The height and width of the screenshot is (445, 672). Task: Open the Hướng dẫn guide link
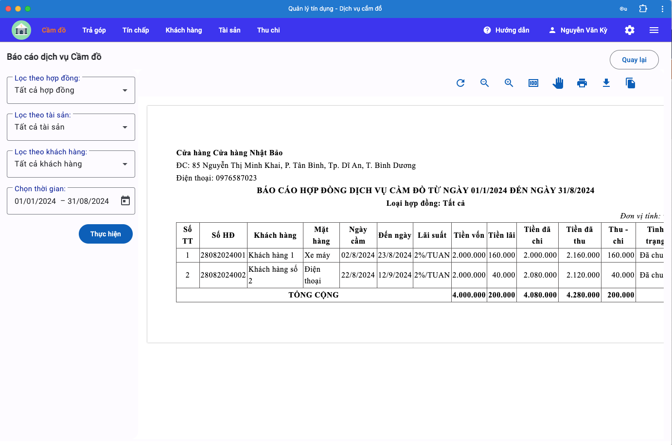point(512,30)
